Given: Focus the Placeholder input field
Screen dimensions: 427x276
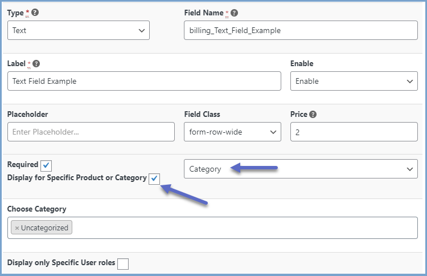Looking at the screenshot, I should tap(91, 132).
